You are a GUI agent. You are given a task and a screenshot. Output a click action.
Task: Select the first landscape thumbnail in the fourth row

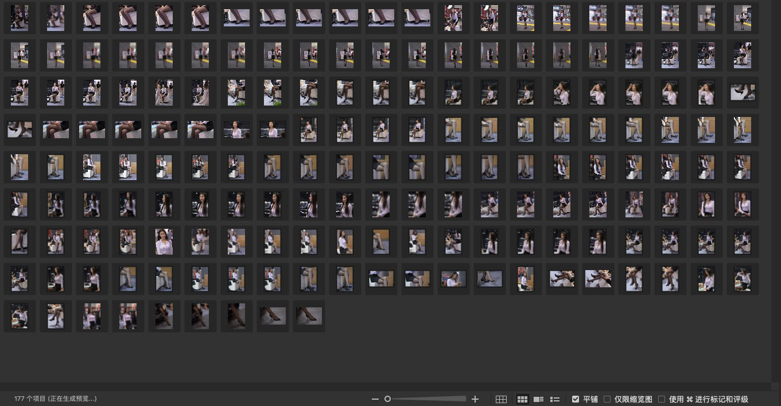(20, 130)
